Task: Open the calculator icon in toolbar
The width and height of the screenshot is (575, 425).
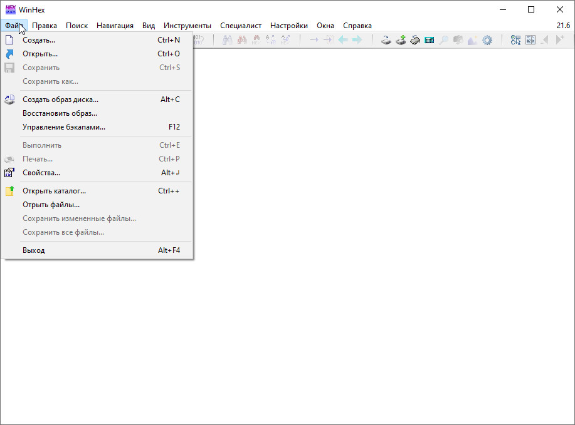Action: coord(430,40)
